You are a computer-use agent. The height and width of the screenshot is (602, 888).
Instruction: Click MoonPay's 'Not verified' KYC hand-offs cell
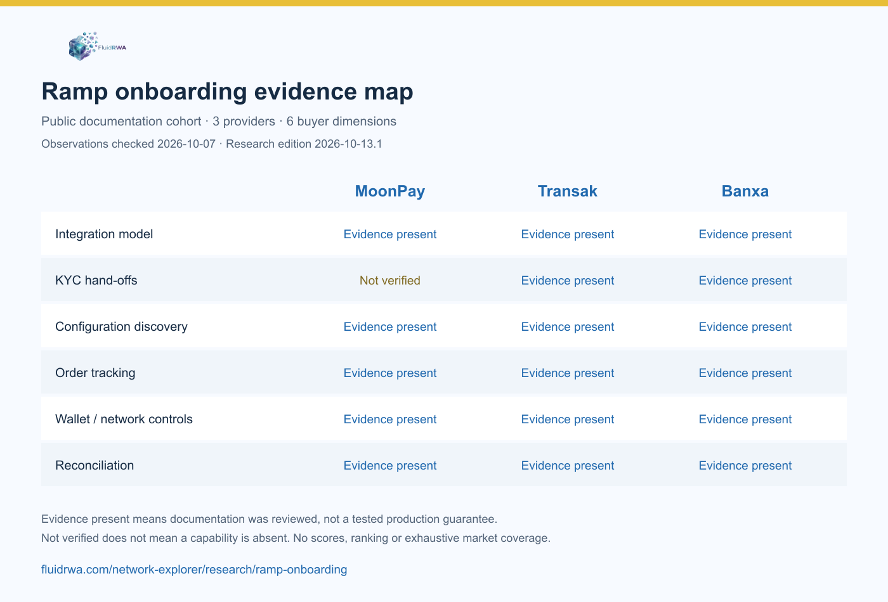(x=390, y=280)
